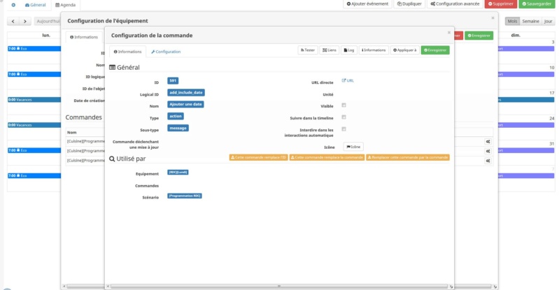Screen dimensions: 559x290
Task: Click the Informations button beside Appliquer à
Action: click(374, 50)
